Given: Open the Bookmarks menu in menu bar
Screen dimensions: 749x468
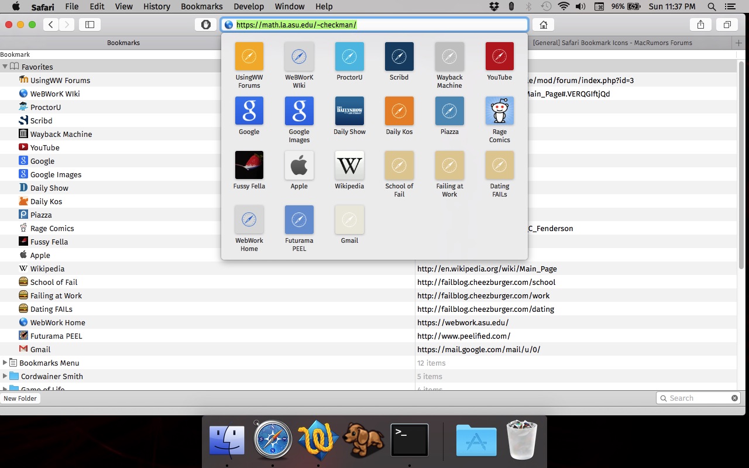Looking at the screenshot, I should pos(202,6).
